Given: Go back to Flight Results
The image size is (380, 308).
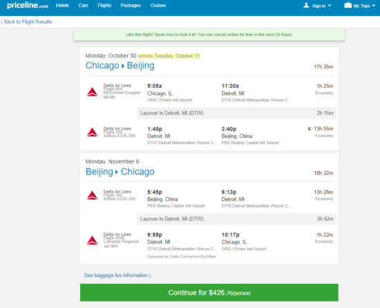Looking at the screenshot, I should coord(26,22).
